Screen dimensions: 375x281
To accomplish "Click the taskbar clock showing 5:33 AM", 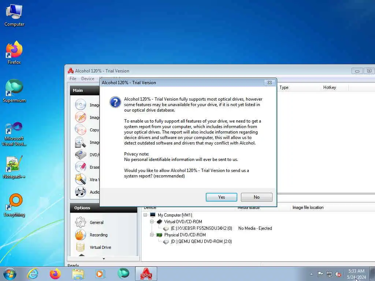I will point(356,274).
